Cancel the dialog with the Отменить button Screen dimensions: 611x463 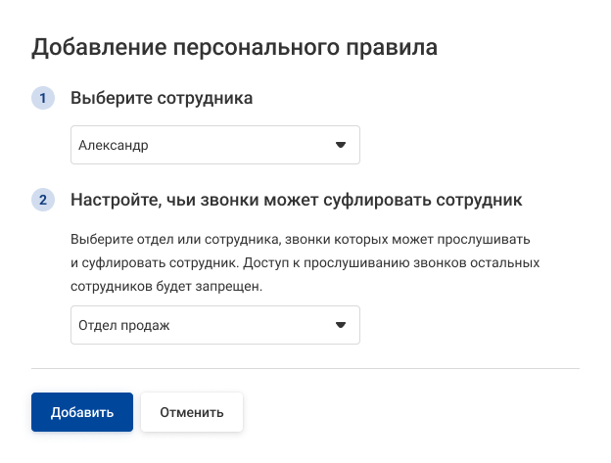(192, 412)
